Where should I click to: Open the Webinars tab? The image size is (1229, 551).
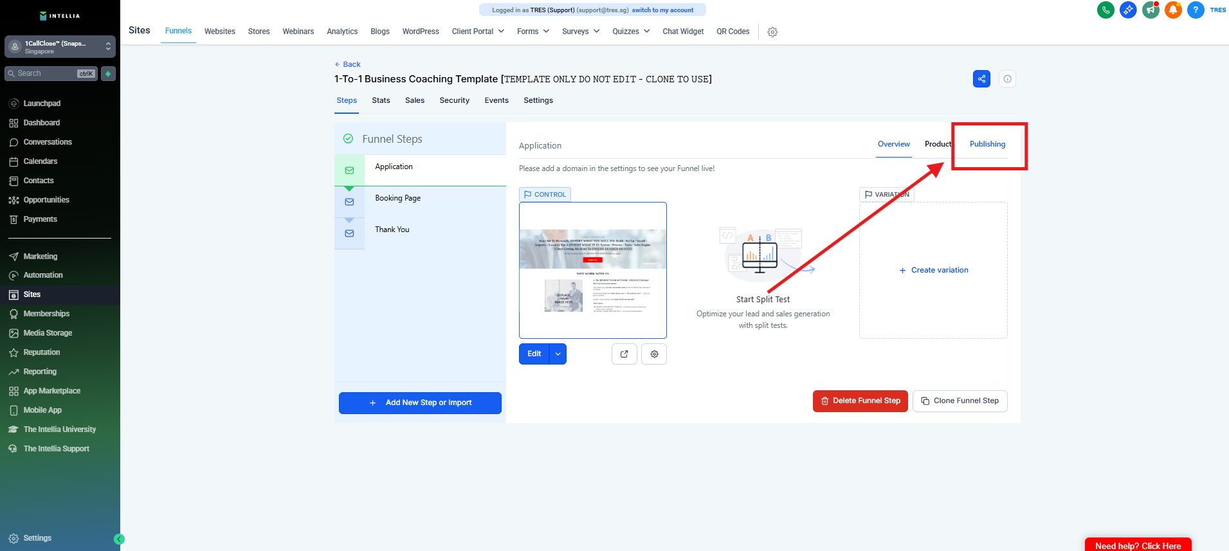(x=298, y=32)
